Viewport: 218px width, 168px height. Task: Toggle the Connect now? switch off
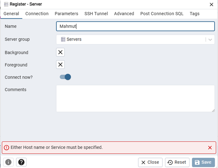click(x=65, y=77)
